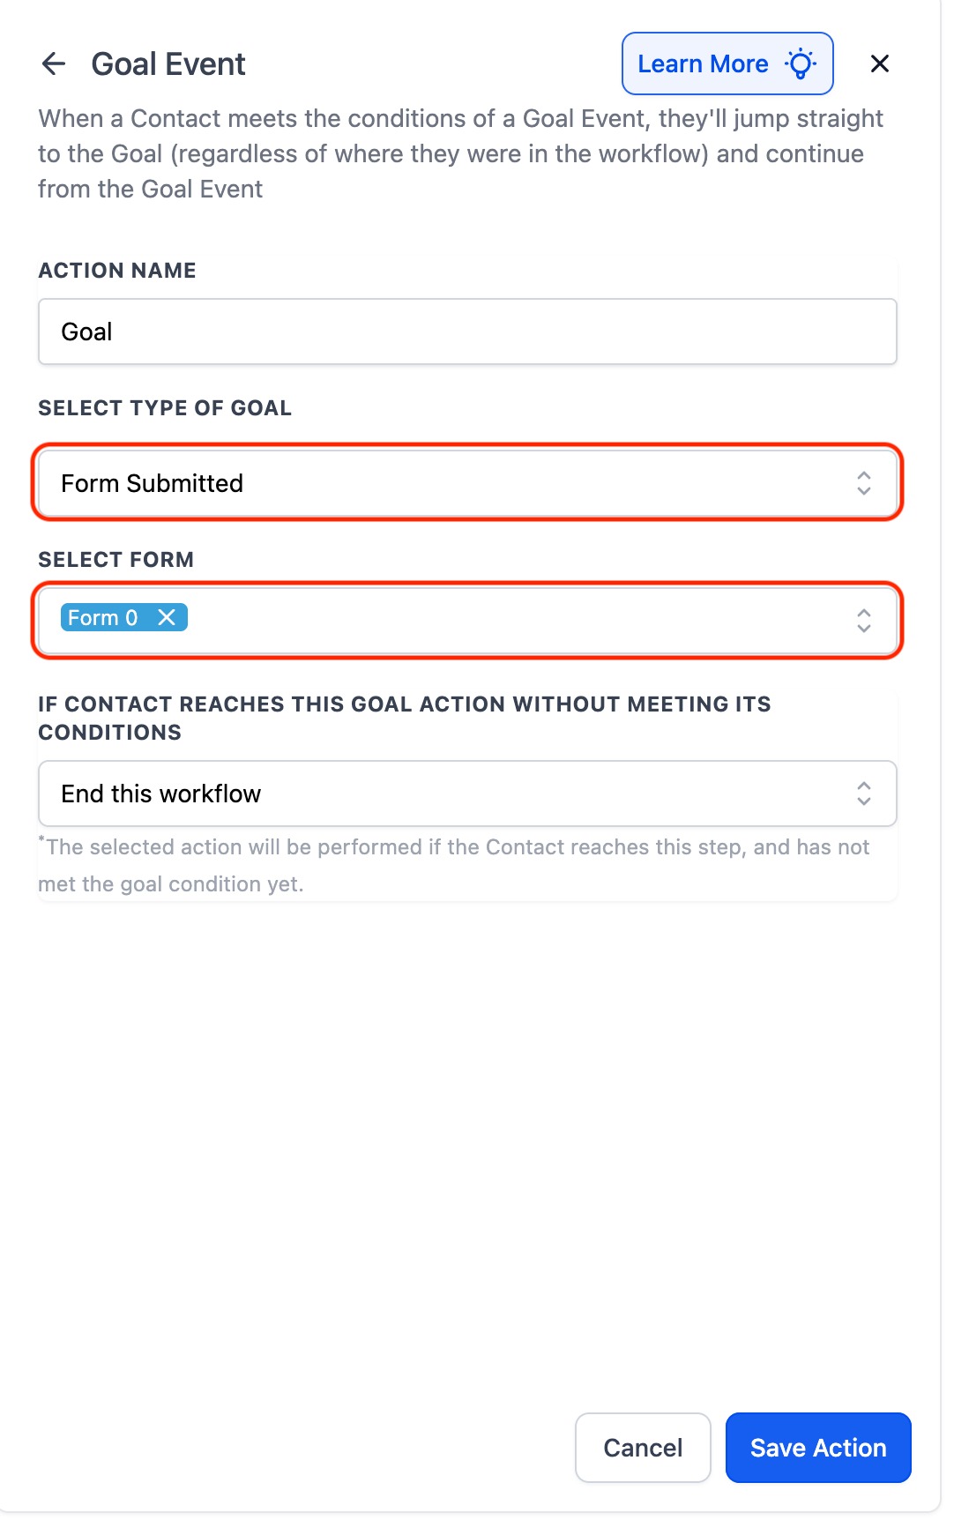Expand the Select Form multi-select box
Screen dimensions: 954x1520
(467, 621)
